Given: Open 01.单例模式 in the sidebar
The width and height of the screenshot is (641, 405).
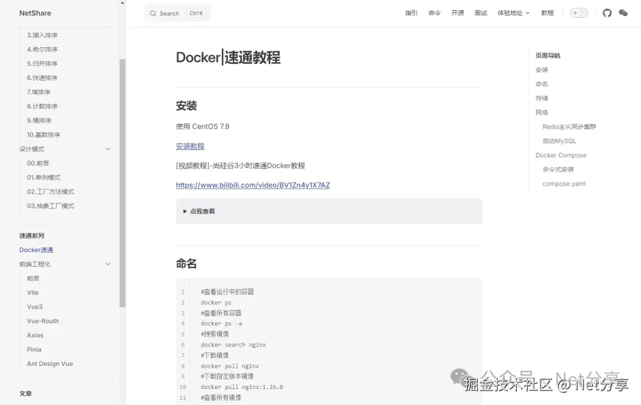Looking at the screenshot, I should pos(43,178).
